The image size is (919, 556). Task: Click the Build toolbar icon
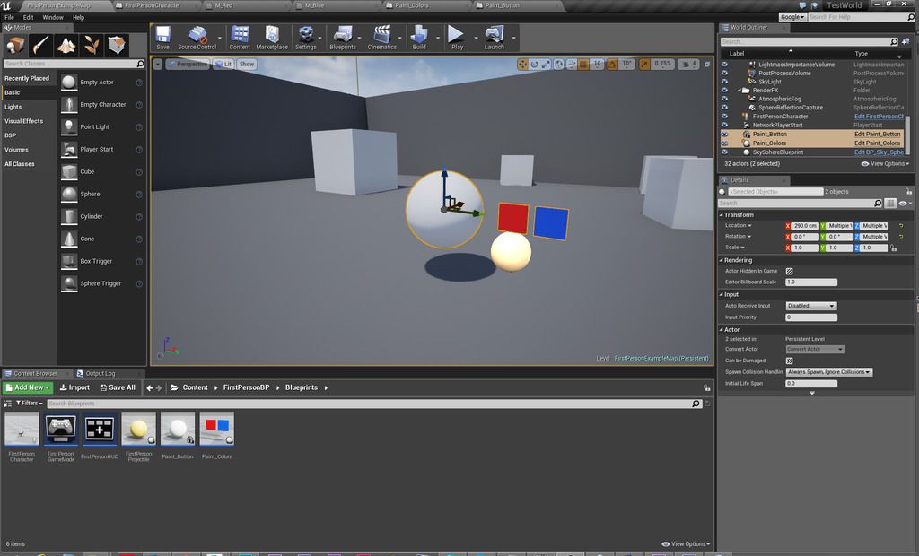tap(419, 38)
